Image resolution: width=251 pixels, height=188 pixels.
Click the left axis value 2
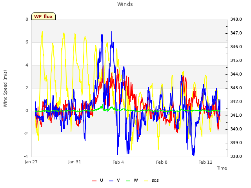27,88
